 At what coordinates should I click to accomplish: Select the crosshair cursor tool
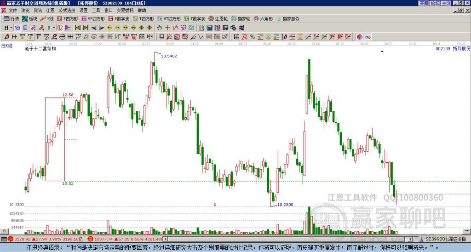[x=167, y=28]
